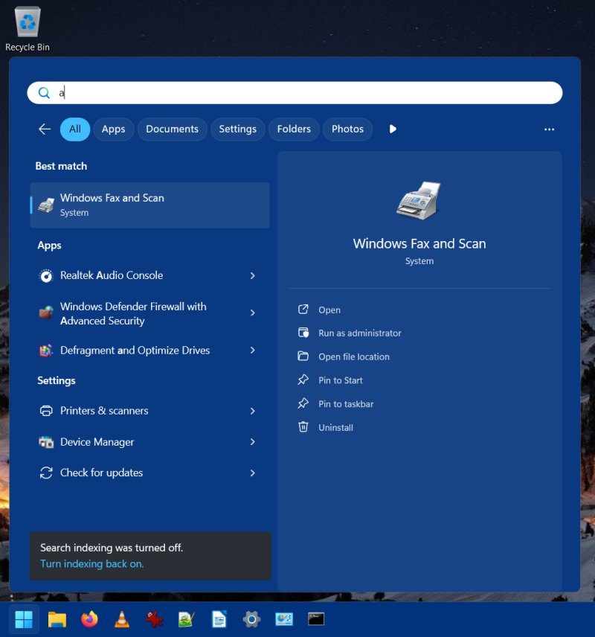The height and width of the screenshot is (637, 595).
Task: Open IrfanView red icon on the taskbar
Action: pos(155,620)
